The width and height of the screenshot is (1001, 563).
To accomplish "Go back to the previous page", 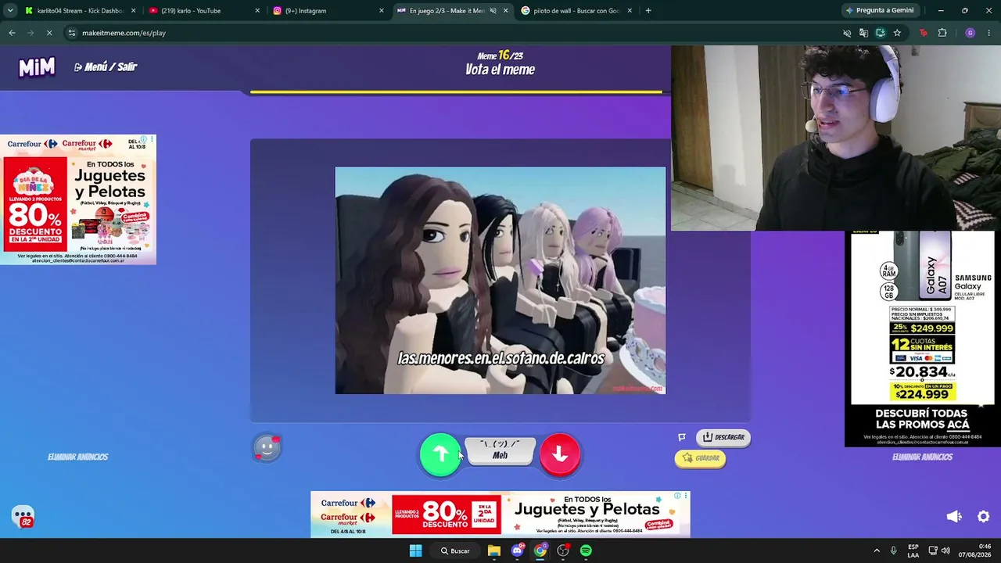I will [x=12, y=33].
